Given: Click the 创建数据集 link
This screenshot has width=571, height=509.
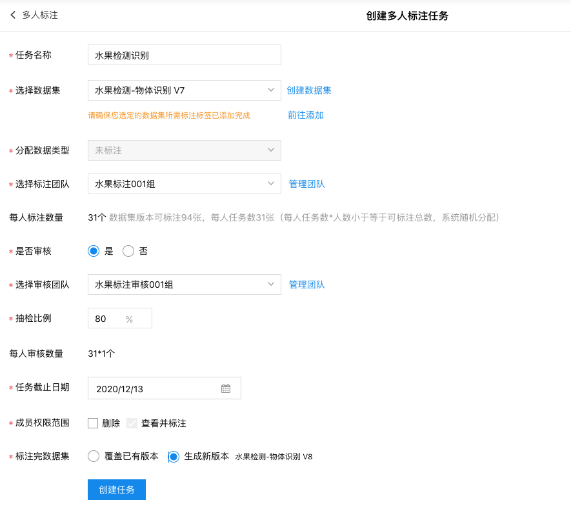Looking at the screenshot, I should coord(309,90).
